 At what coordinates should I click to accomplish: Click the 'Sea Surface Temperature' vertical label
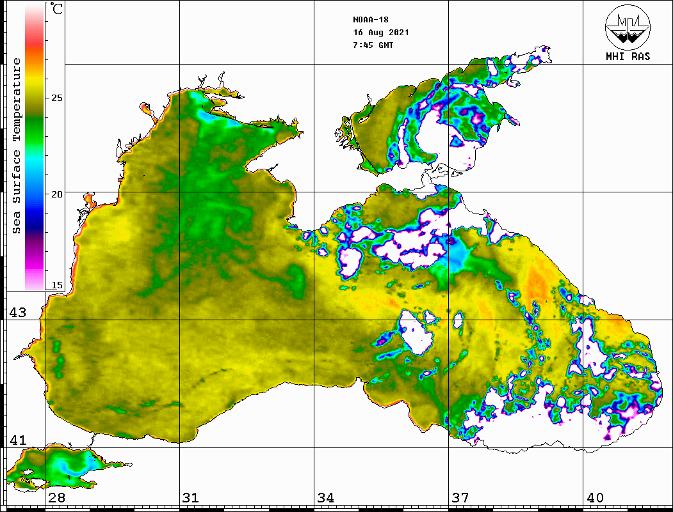point(16,146)
